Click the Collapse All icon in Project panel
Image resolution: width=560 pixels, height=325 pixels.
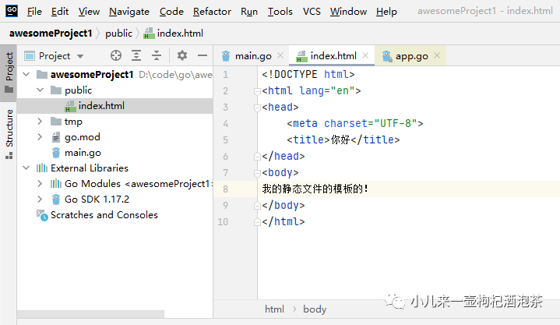coord(157,55)
